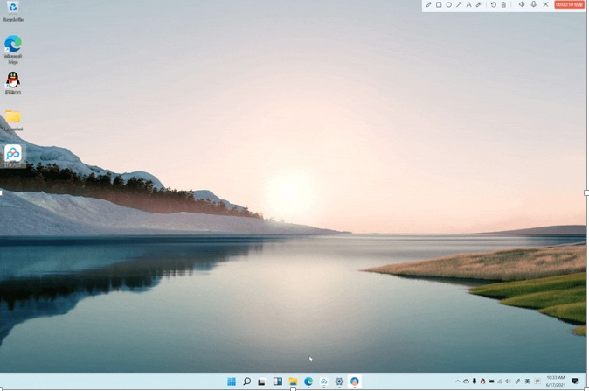Select the pencil drawing tool
The image size is (589, 391).
point(428,5)
